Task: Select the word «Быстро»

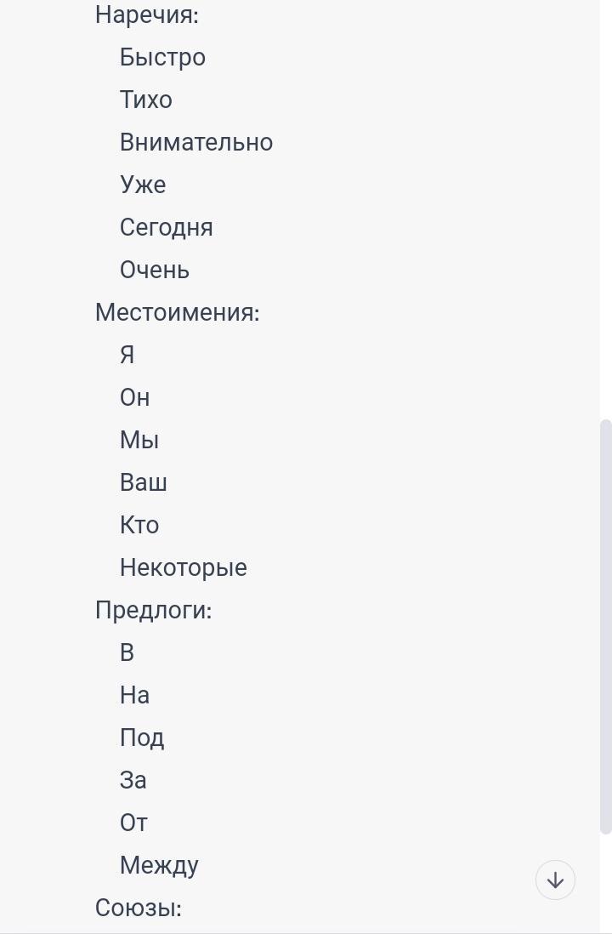Action: pyautogui.click(x=162, y=58)
